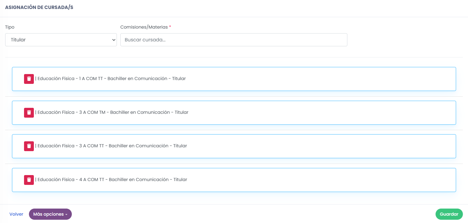The width and height of the screenshot is (468, 223).
Task: Select the Educación Física 1 A COM TT row
Action: point(234,79)
